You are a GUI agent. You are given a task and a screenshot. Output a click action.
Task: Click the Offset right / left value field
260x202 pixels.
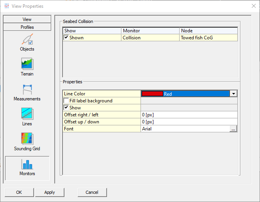pyautogui.click(x=189, y=115)
